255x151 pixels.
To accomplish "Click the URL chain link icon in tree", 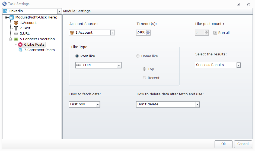I will pyautogui.click(x=16, y=34).
